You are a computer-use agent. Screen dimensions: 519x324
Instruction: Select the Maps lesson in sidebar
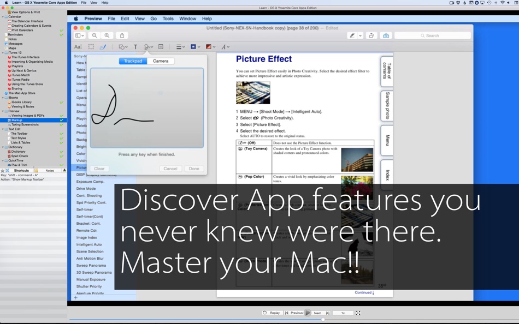click(x=12, y=48)
